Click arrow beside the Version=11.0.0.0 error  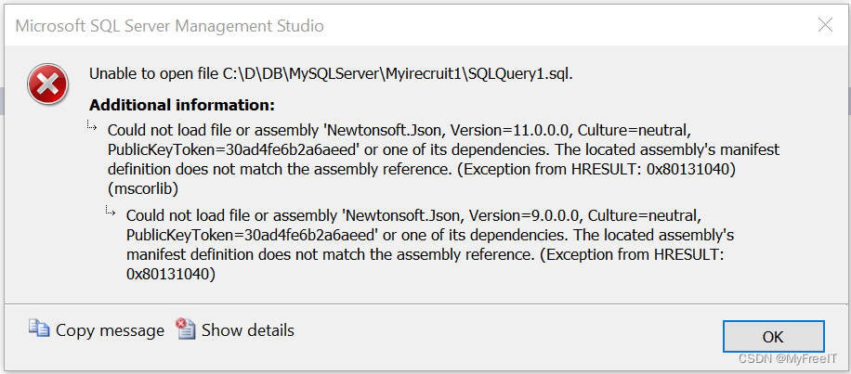point(93,126)
